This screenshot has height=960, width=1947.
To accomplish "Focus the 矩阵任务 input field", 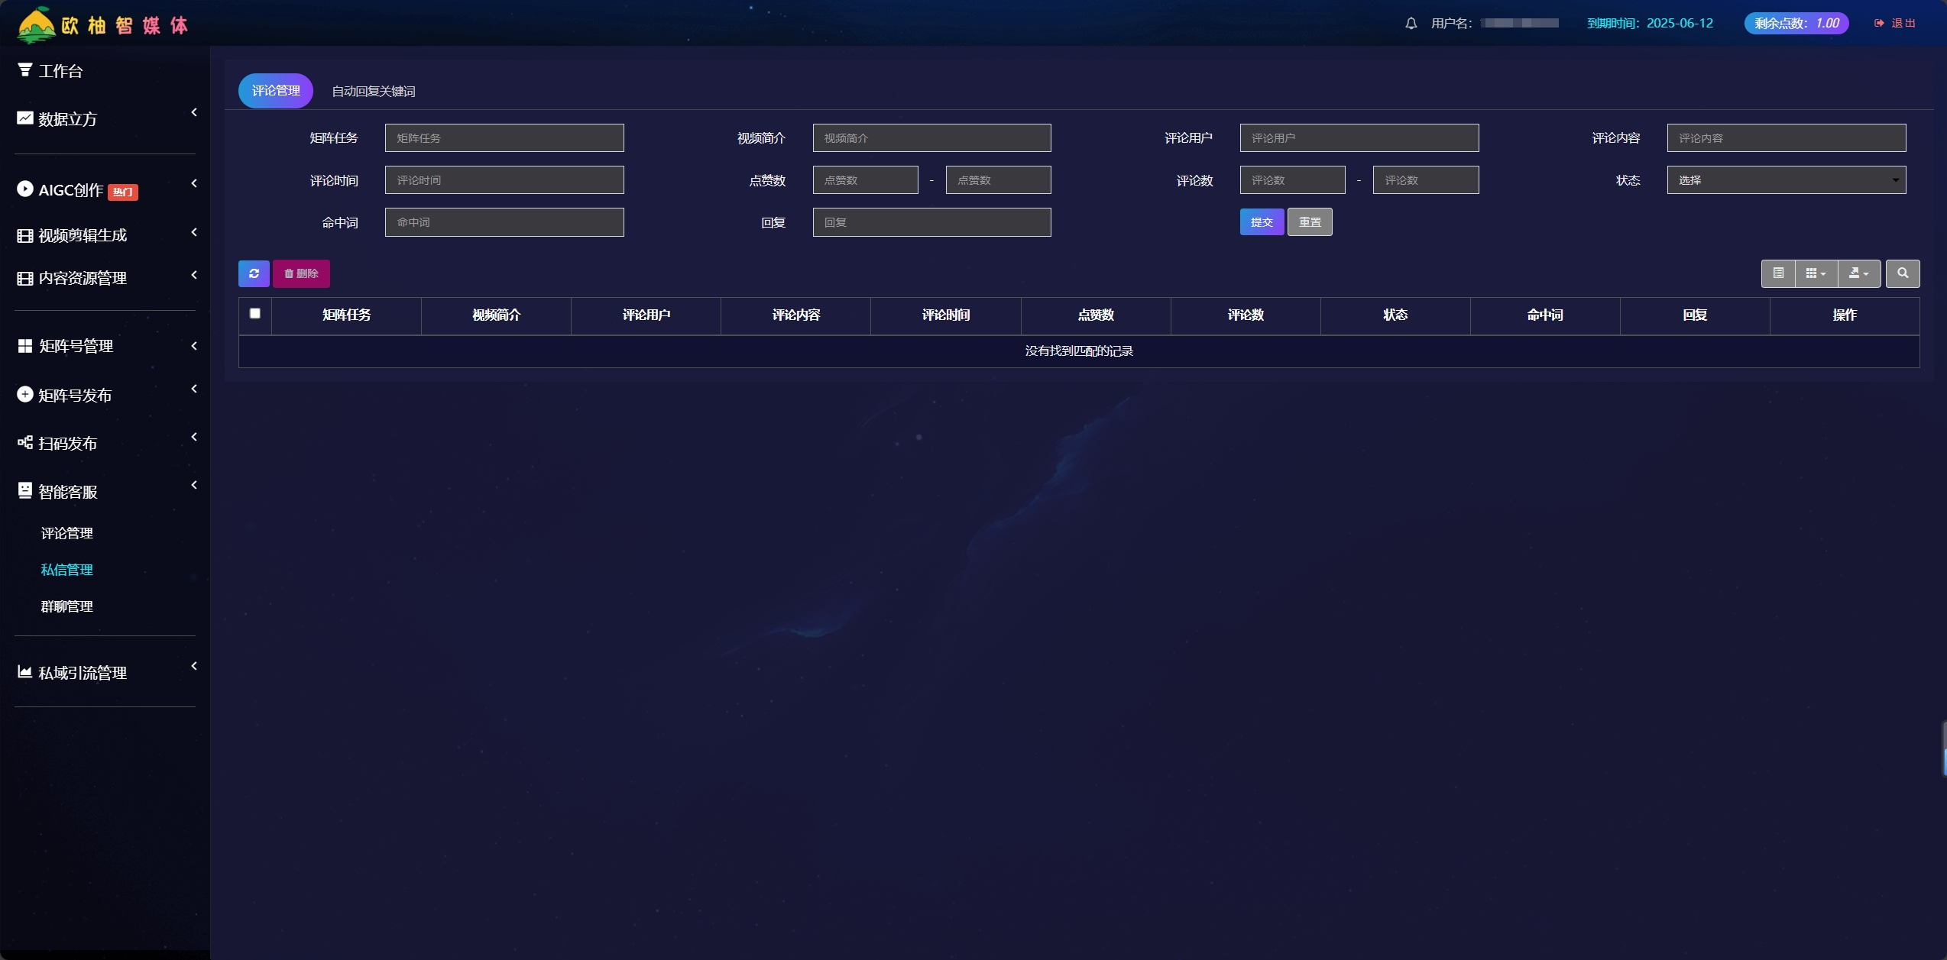I will [504, 138].
